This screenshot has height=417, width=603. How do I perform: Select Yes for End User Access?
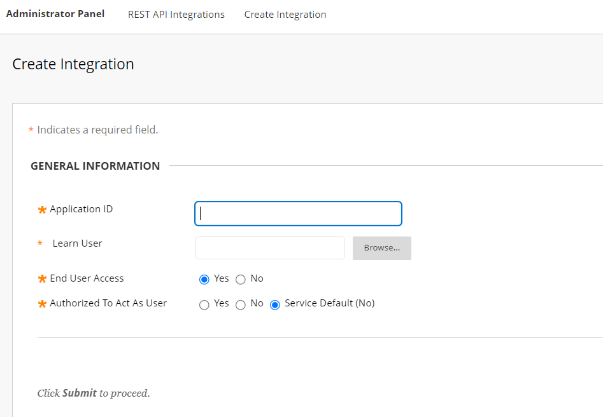pyautogui.click(x=204, y=280)
